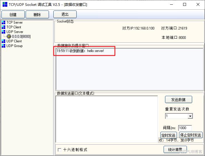
Task: Select the TCP Server tree label
Action: click(15, 22)
